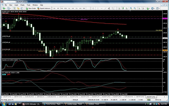
Task: Set timeframe to H4
Action: coord(73,8)
